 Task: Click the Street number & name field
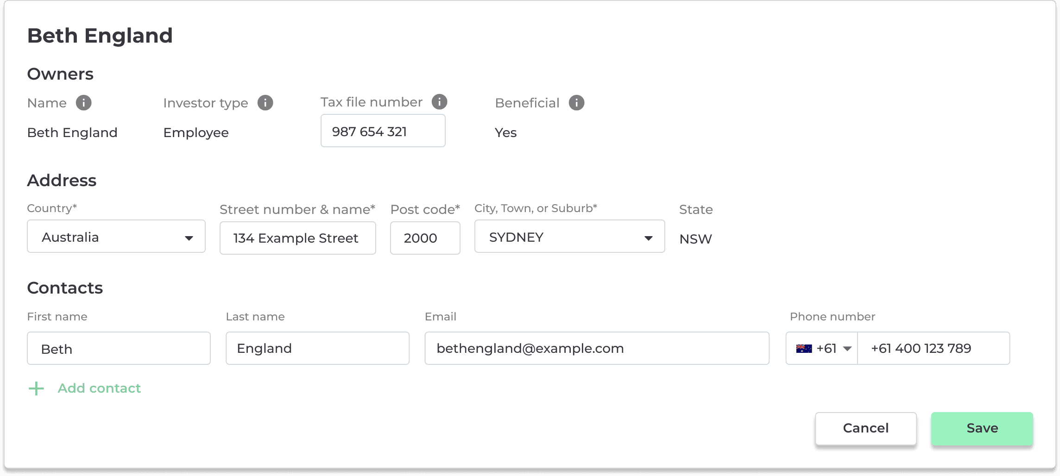tap(298, 238)
